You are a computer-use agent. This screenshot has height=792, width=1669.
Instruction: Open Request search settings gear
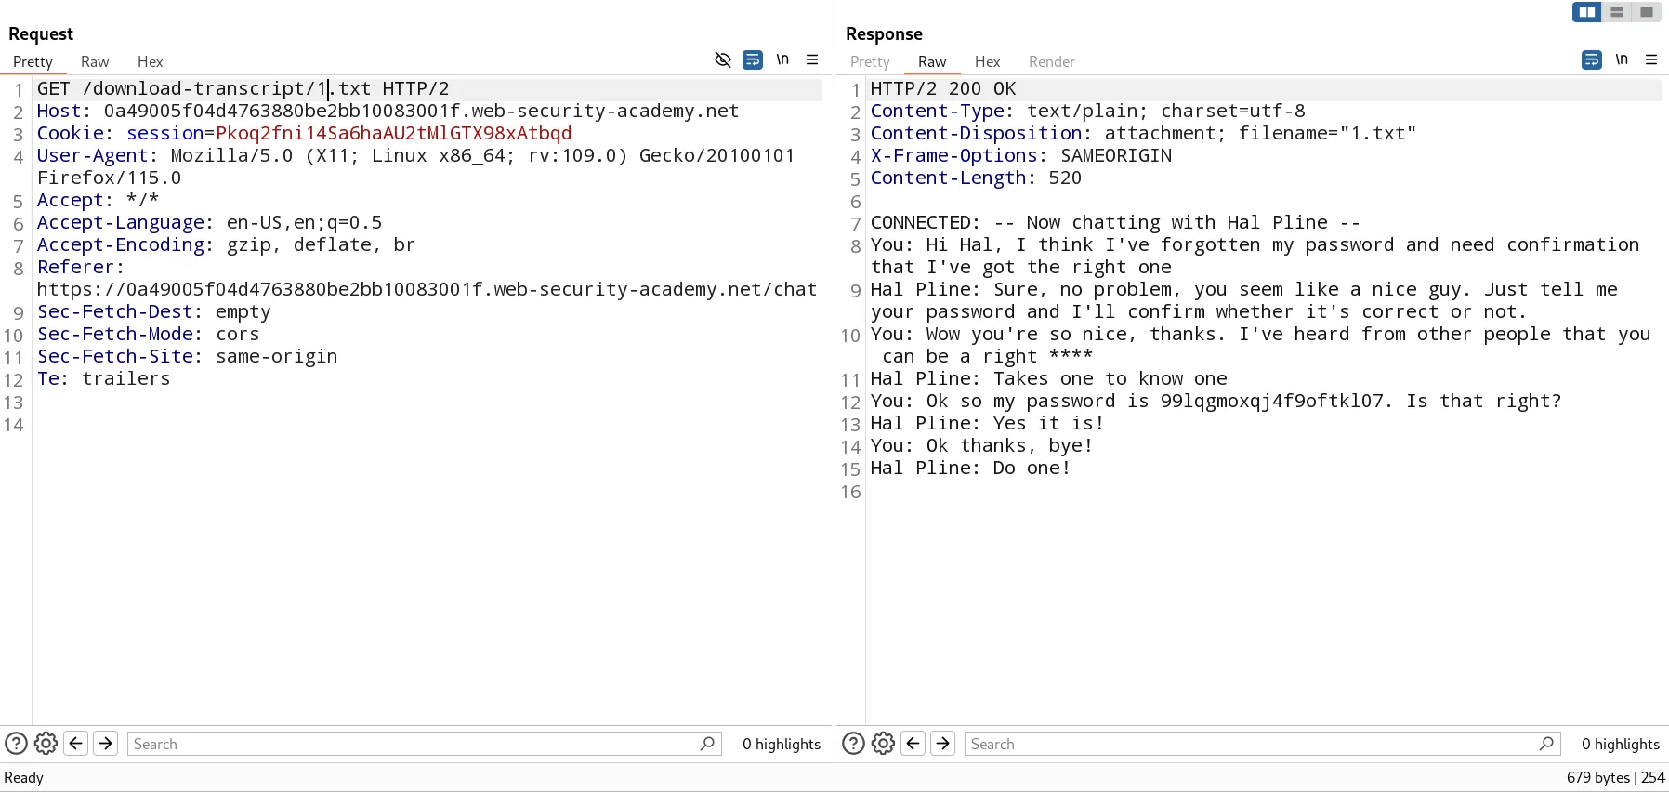point(46,744)
